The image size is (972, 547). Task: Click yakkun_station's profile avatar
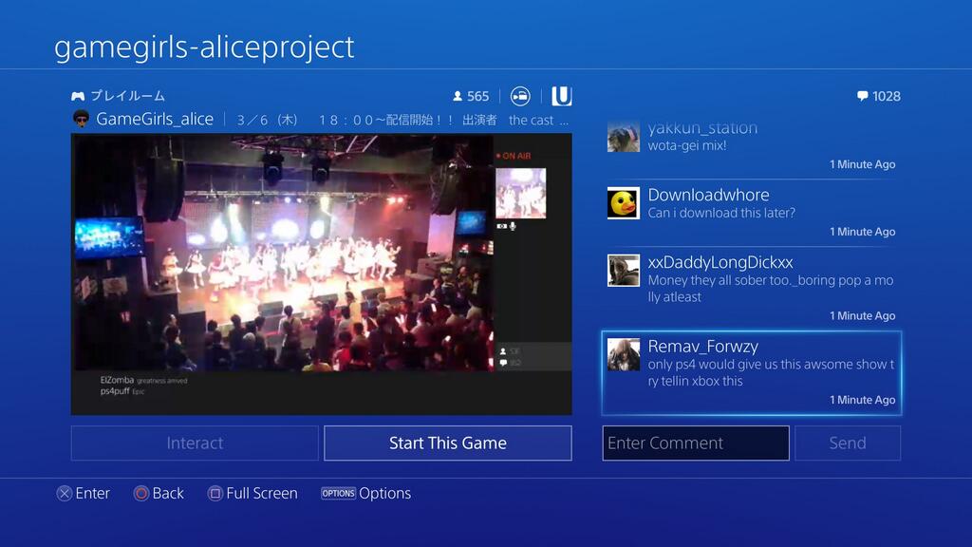tap(623, 138)
